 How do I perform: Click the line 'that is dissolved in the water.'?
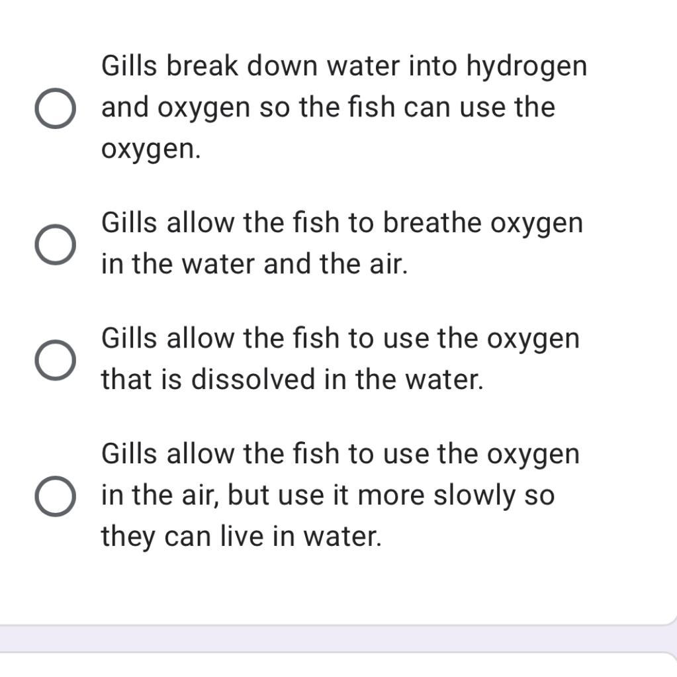pyautogui.click(x=292, y=380)
